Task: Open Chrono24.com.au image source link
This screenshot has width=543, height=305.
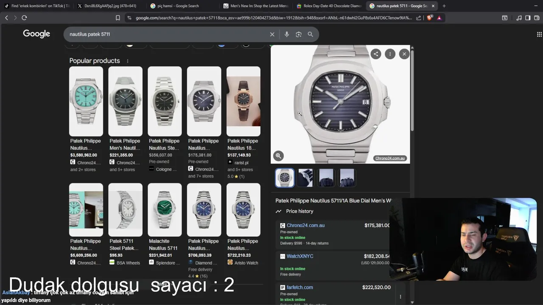Action: (x=390, y=158)
